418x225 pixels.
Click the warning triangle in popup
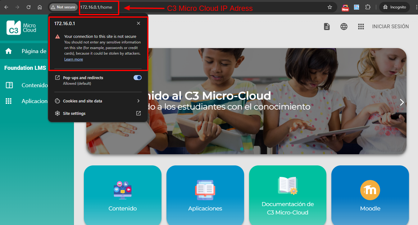(x=57, y=37)
